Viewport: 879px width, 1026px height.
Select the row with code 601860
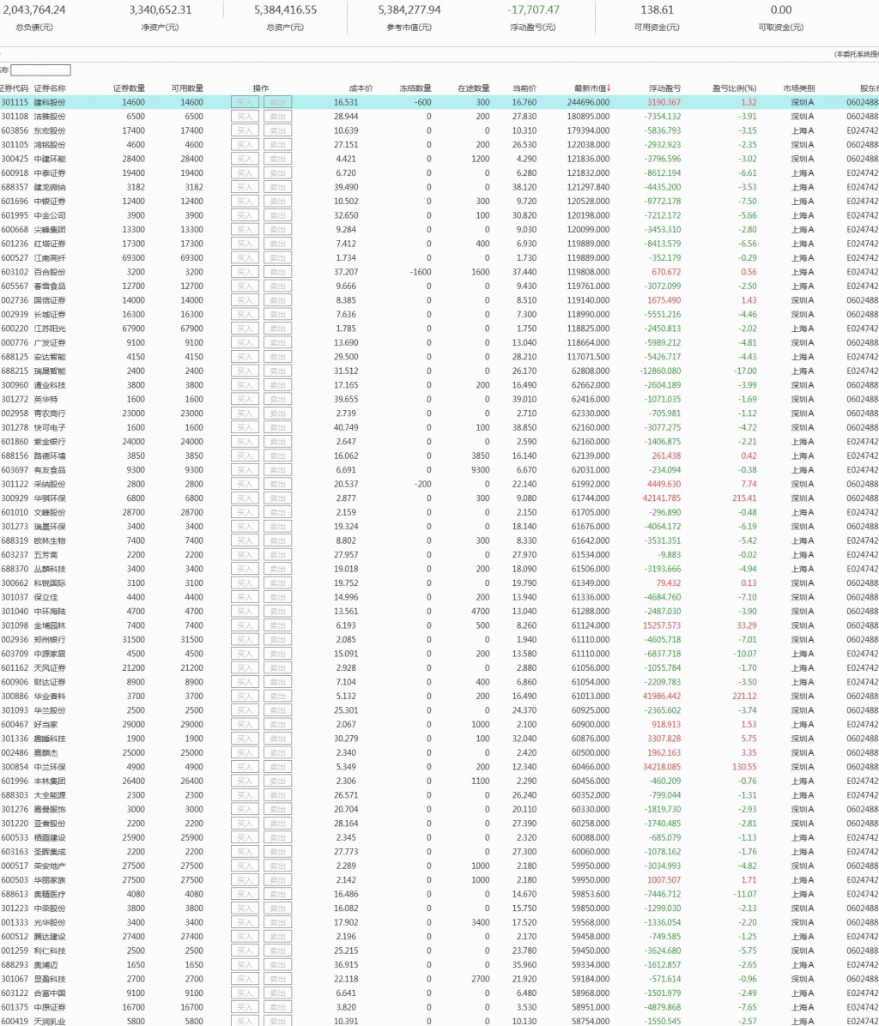[x=439, y=442]
